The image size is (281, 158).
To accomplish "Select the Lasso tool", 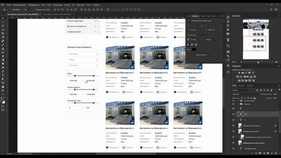I will [x=3, y=26].
